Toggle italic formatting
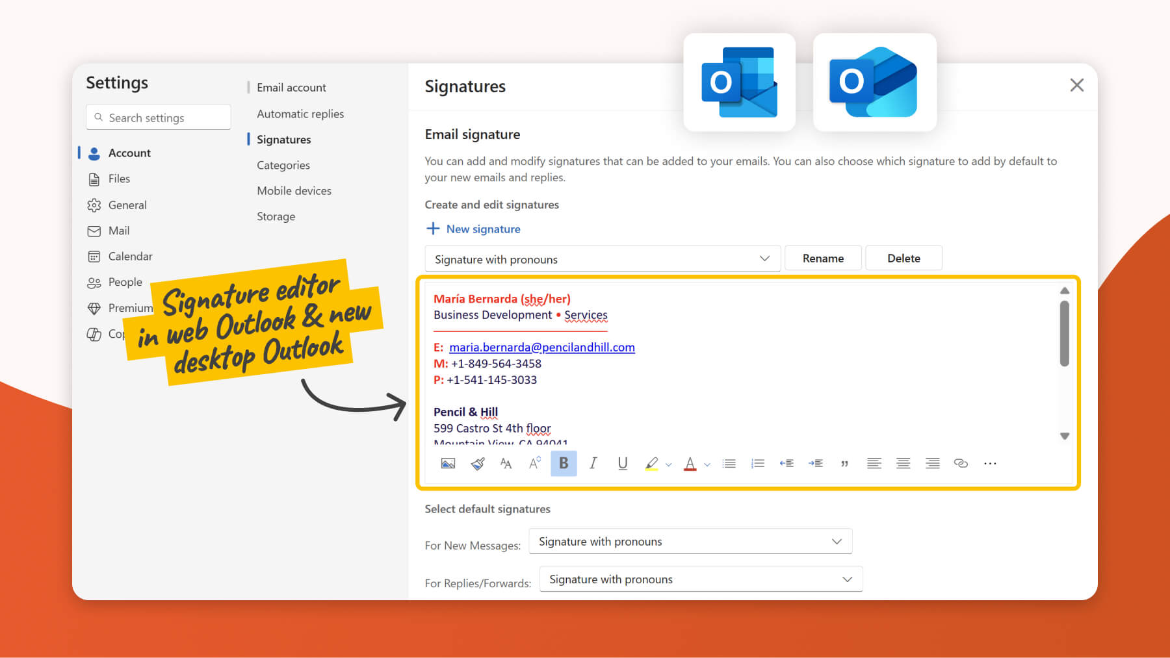The image size is (1170, 658). [593, 463]
